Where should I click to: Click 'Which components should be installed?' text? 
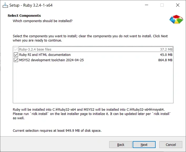(43, 21)
